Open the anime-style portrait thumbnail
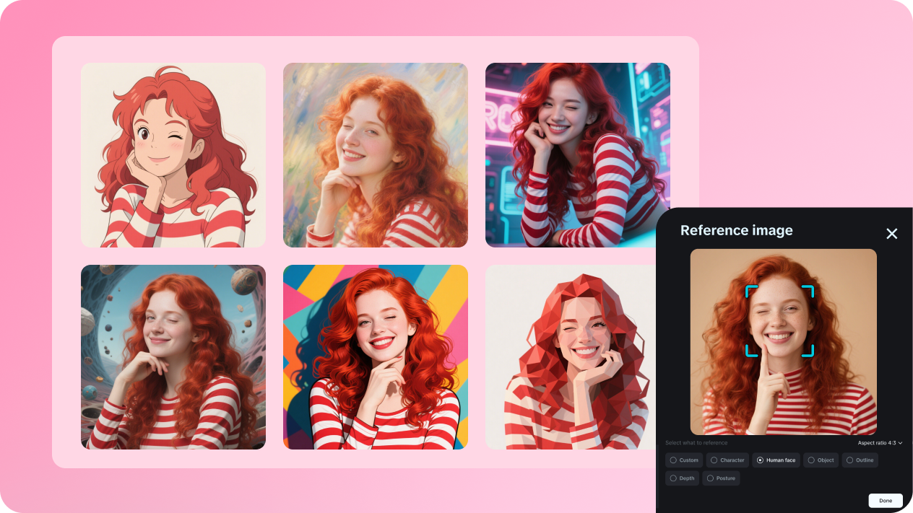This screenshot has height=513, width=913. [173, 154]
